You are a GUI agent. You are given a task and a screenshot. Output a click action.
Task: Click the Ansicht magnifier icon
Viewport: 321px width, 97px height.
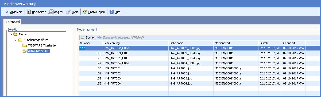[51, 12]
